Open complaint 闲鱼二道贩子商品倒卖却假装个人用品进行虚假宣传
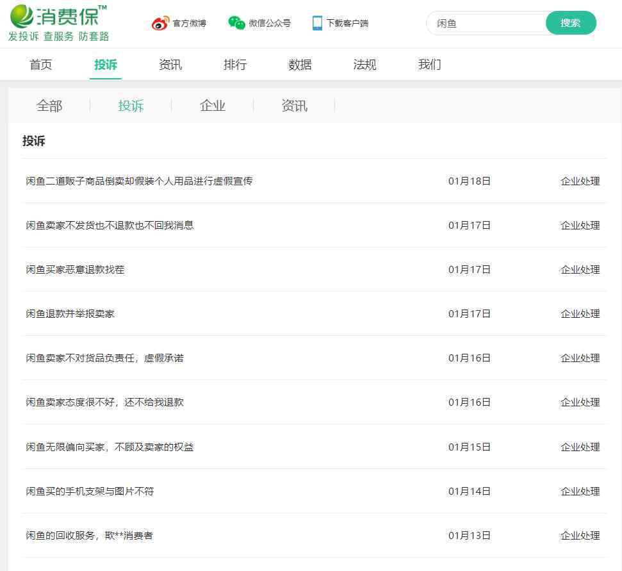Image resolution: width=622 pixels, height=571 pixels. pos(139,181)
